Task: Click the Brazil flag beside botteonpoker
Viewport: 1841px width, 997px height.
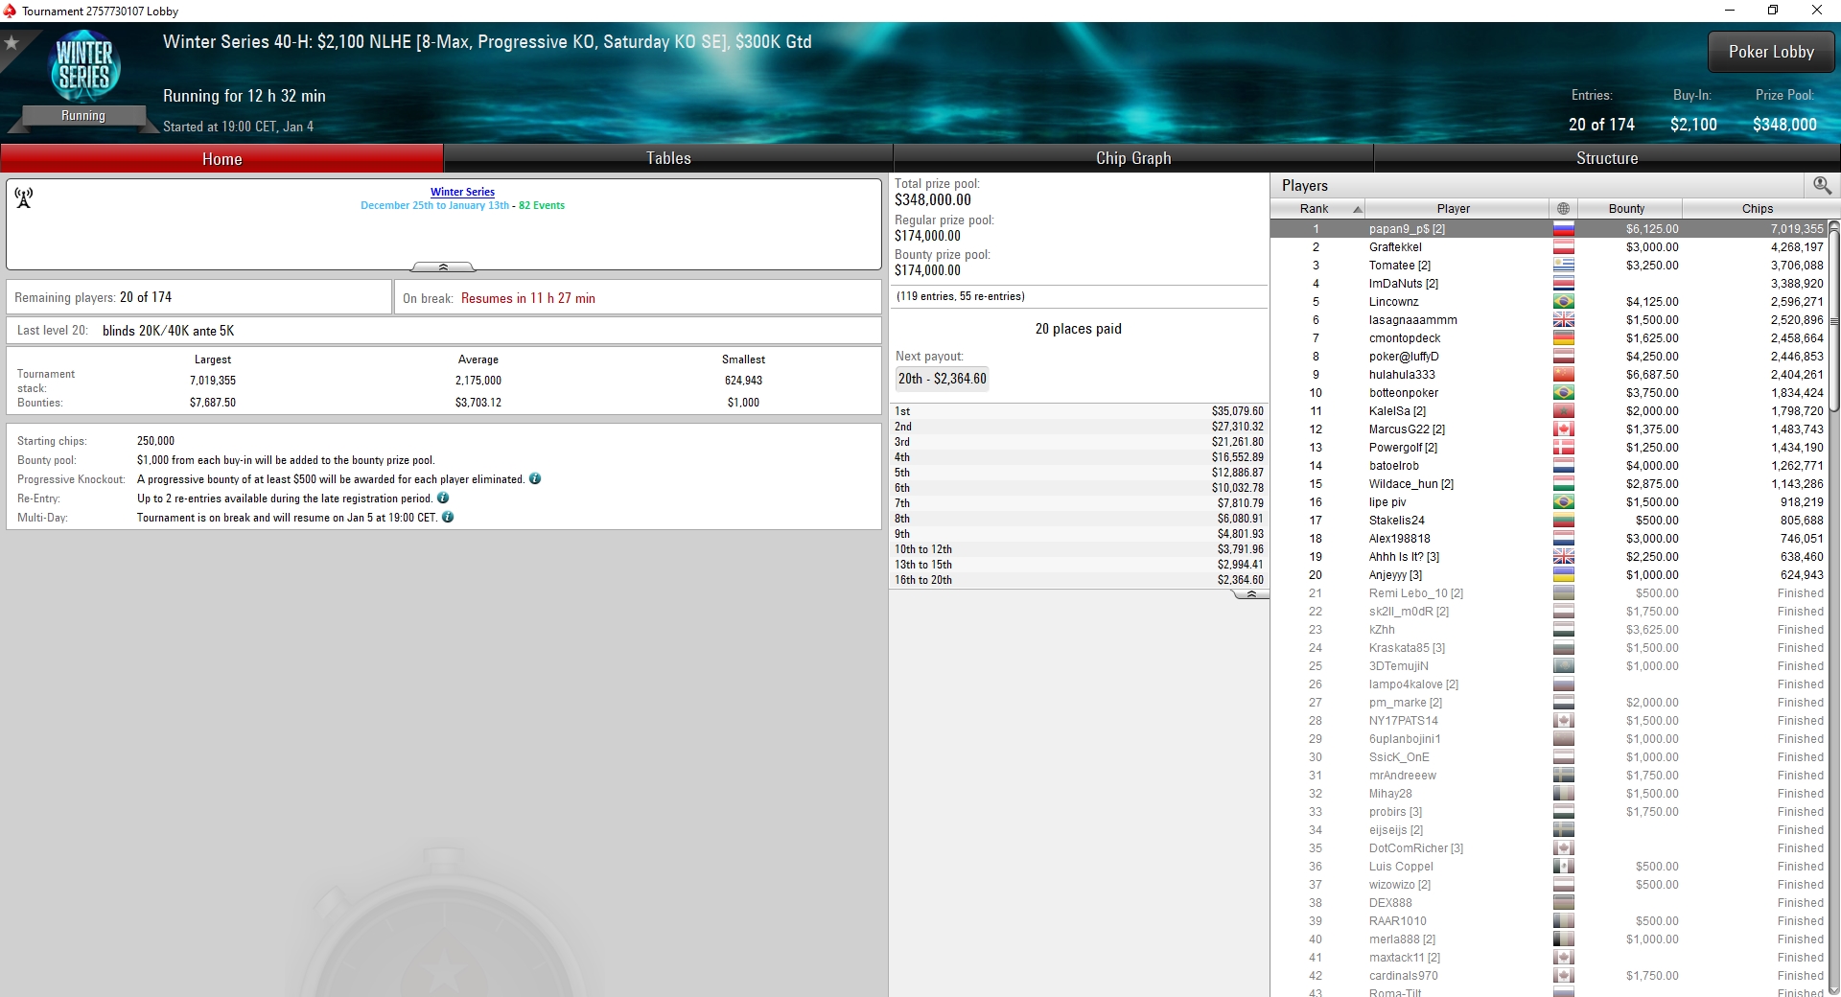Action: click(1564, 393)
